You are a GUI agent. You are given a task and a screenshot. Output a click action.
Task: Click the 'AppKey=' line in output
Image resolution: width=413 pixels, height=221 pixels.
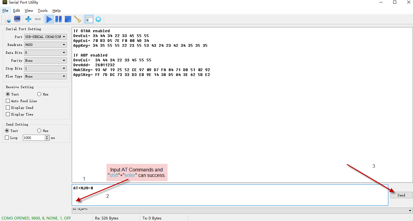140,46
